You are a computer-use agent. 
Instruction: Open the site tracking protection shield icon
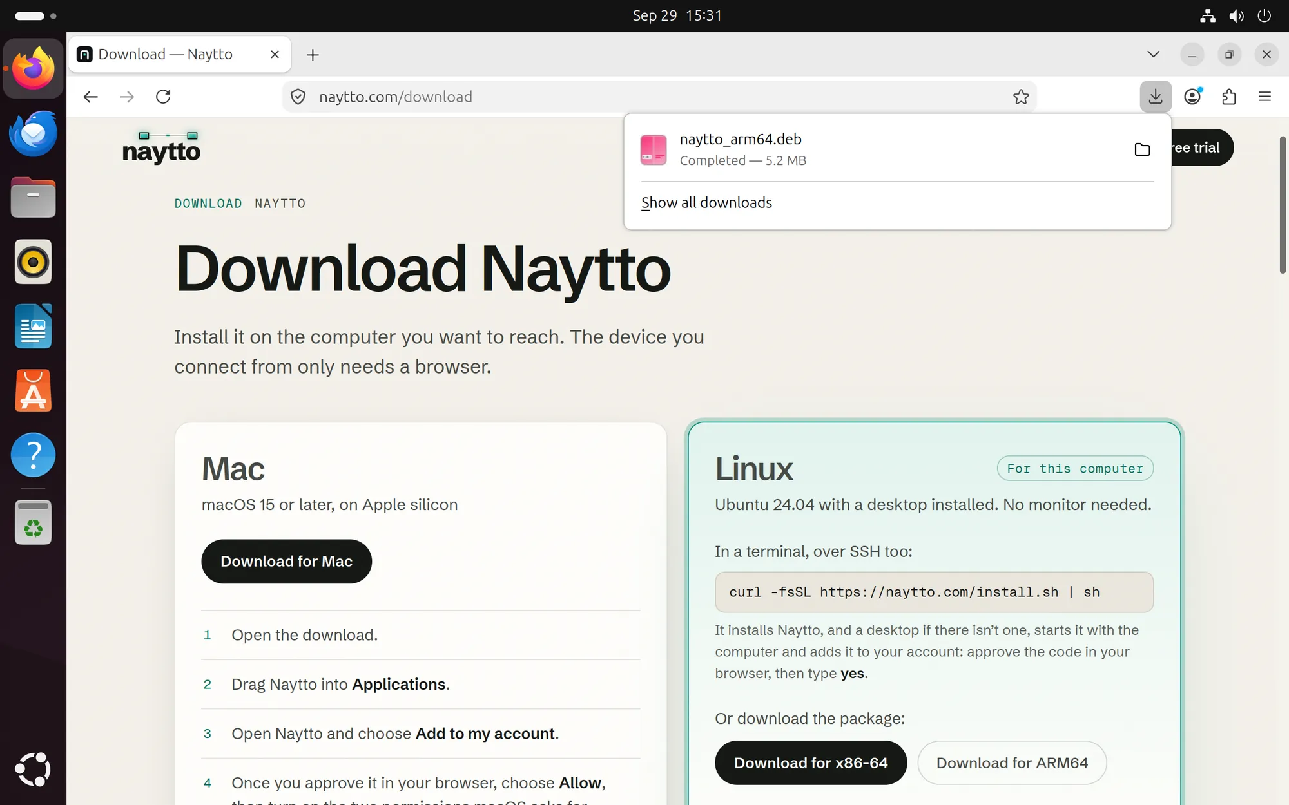(x=298, y=97)
